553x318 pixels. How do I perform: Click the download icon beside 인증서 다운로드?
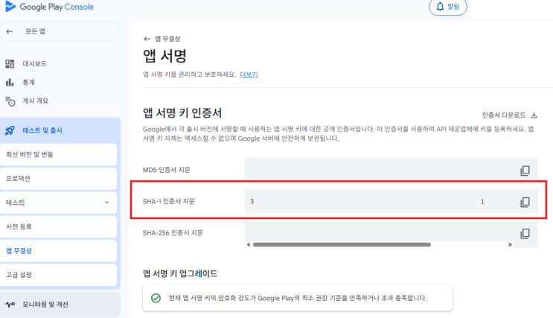pos(534,115)
